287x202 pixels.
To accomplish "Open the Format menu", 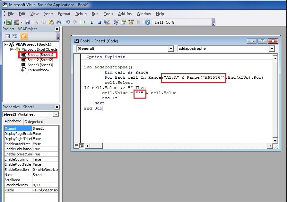I will tap(64, 14).
